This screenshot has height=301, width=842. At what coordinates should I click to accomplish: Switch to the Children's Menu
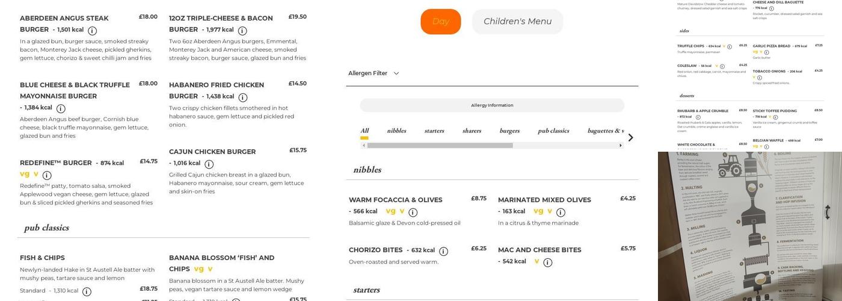pyautogui.click(x=517, y=22)
